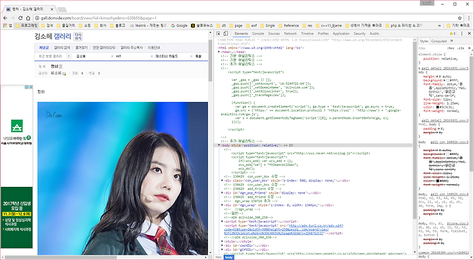Expand the cashDiv div node
474x260 pixels.
click(x=223, y=246)
